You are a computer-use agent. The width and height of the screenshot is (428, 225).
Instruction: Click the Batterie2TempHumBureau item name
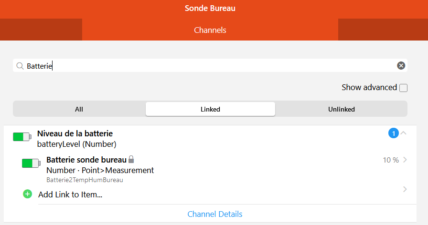coord(85,180)
